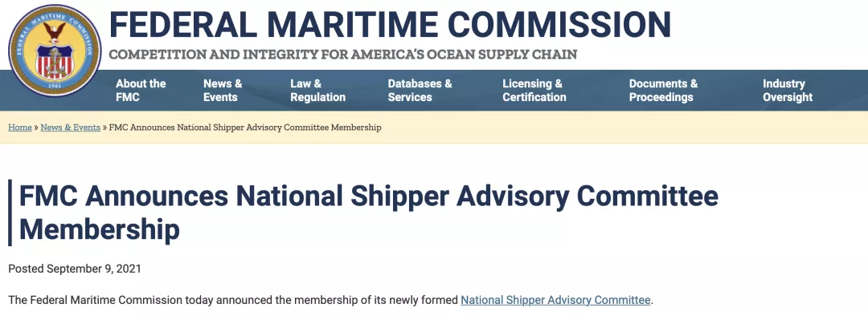Screen dimensions: 868x316
Task: Click the dark vertical bar beside the headline
Action: pyautogui.click(x=10, y=213)
